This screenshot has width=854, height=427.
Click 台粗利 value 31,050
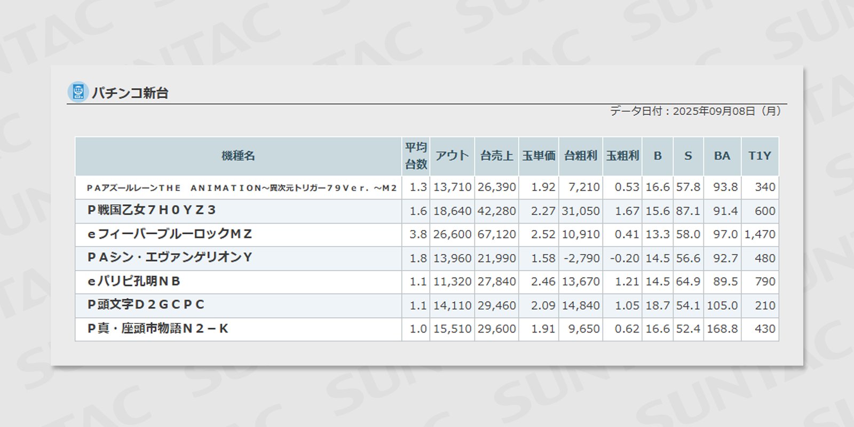581,211
